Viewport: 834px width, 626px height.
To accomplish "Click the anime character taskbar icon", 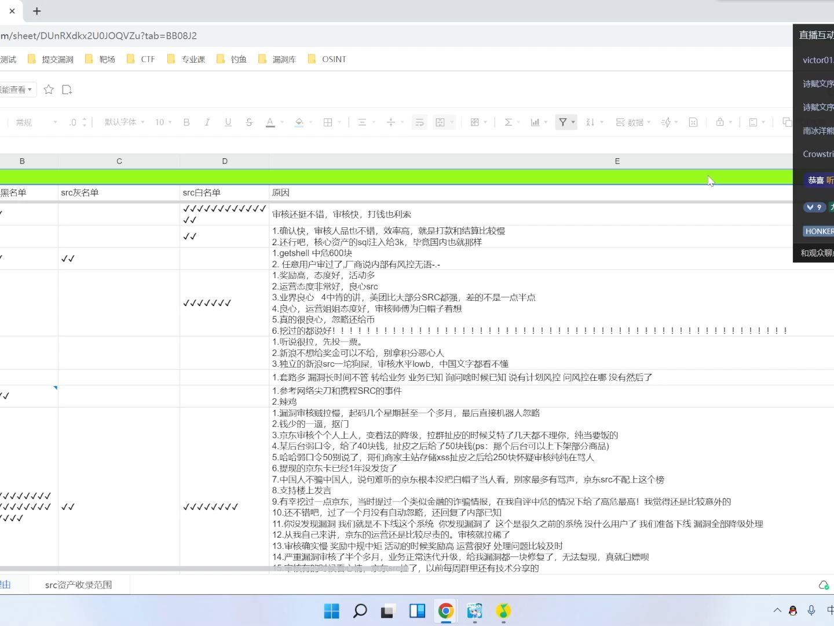I will 474,611.
